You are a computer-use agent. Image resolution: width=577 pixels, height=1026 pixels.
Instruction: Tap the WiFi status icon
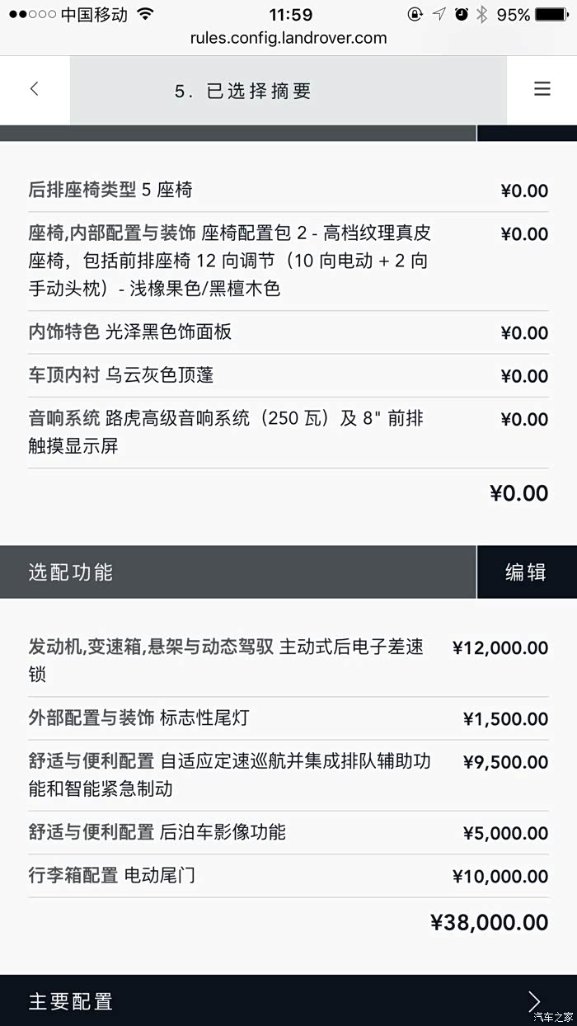pyautogui.click(x=146, y=14)
